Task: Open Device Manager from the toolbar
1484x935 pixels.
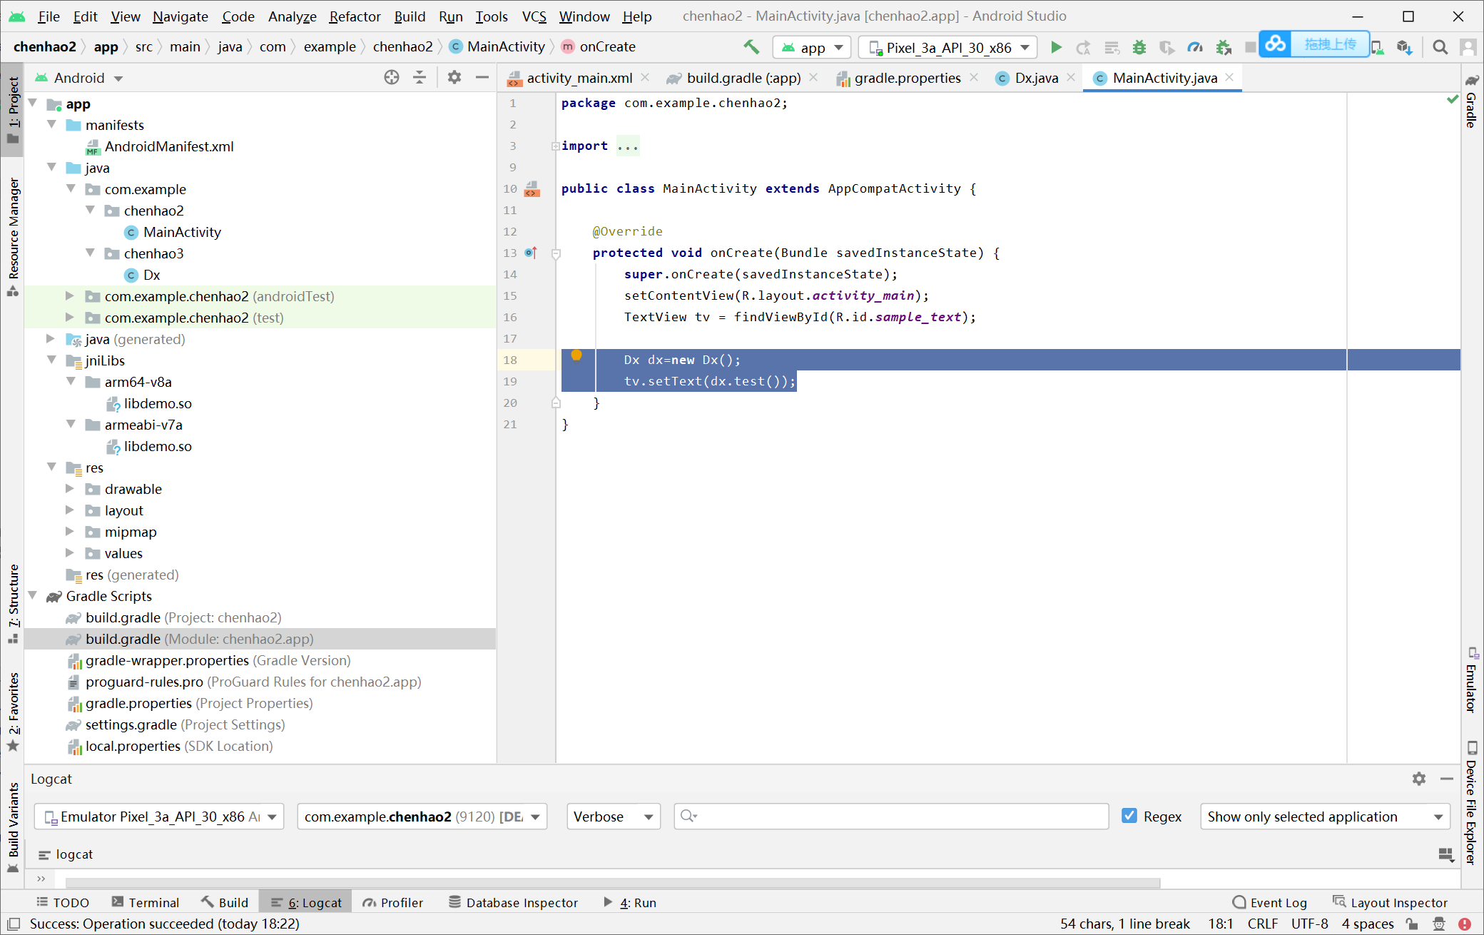Action: pyautogui.click(x=1378, y=47)
